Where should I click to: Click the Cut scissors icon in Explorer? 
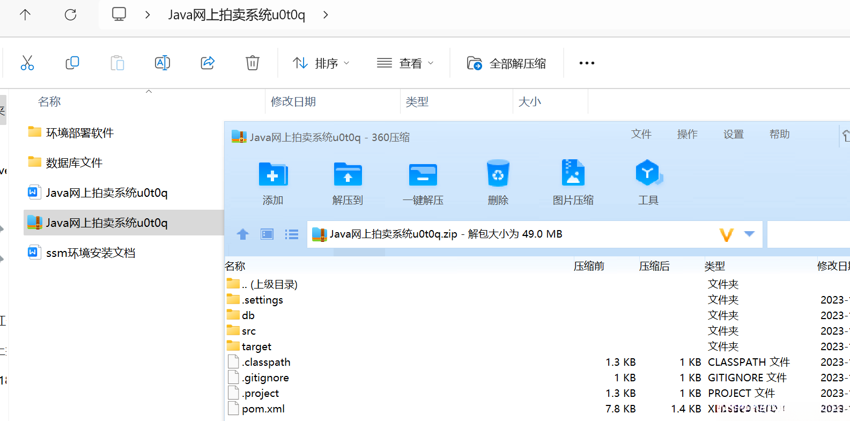[x=27, y=63]
